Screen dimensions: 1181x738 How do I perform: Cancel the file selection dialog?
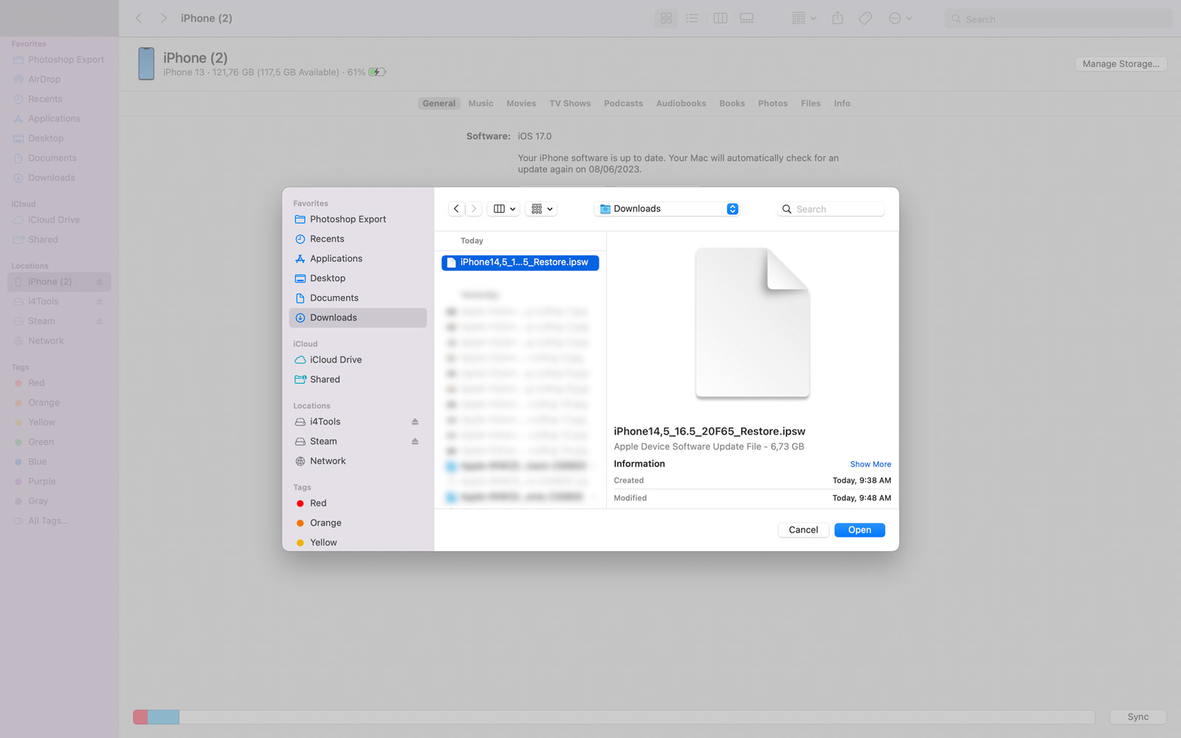(x=803, y=530)
